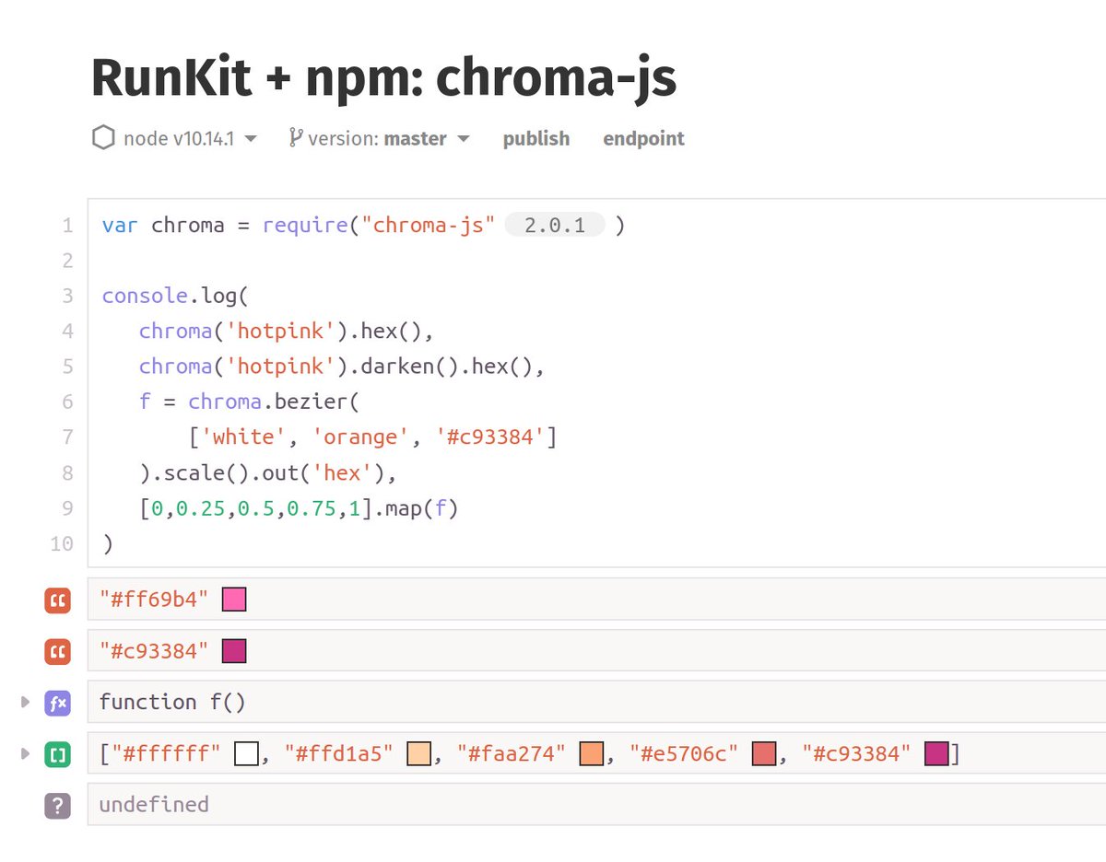1106x862 pixels.
Task: Click the swatch next to the single "#c93384" output
Action: pyautogui.click(x=234, y=652)
